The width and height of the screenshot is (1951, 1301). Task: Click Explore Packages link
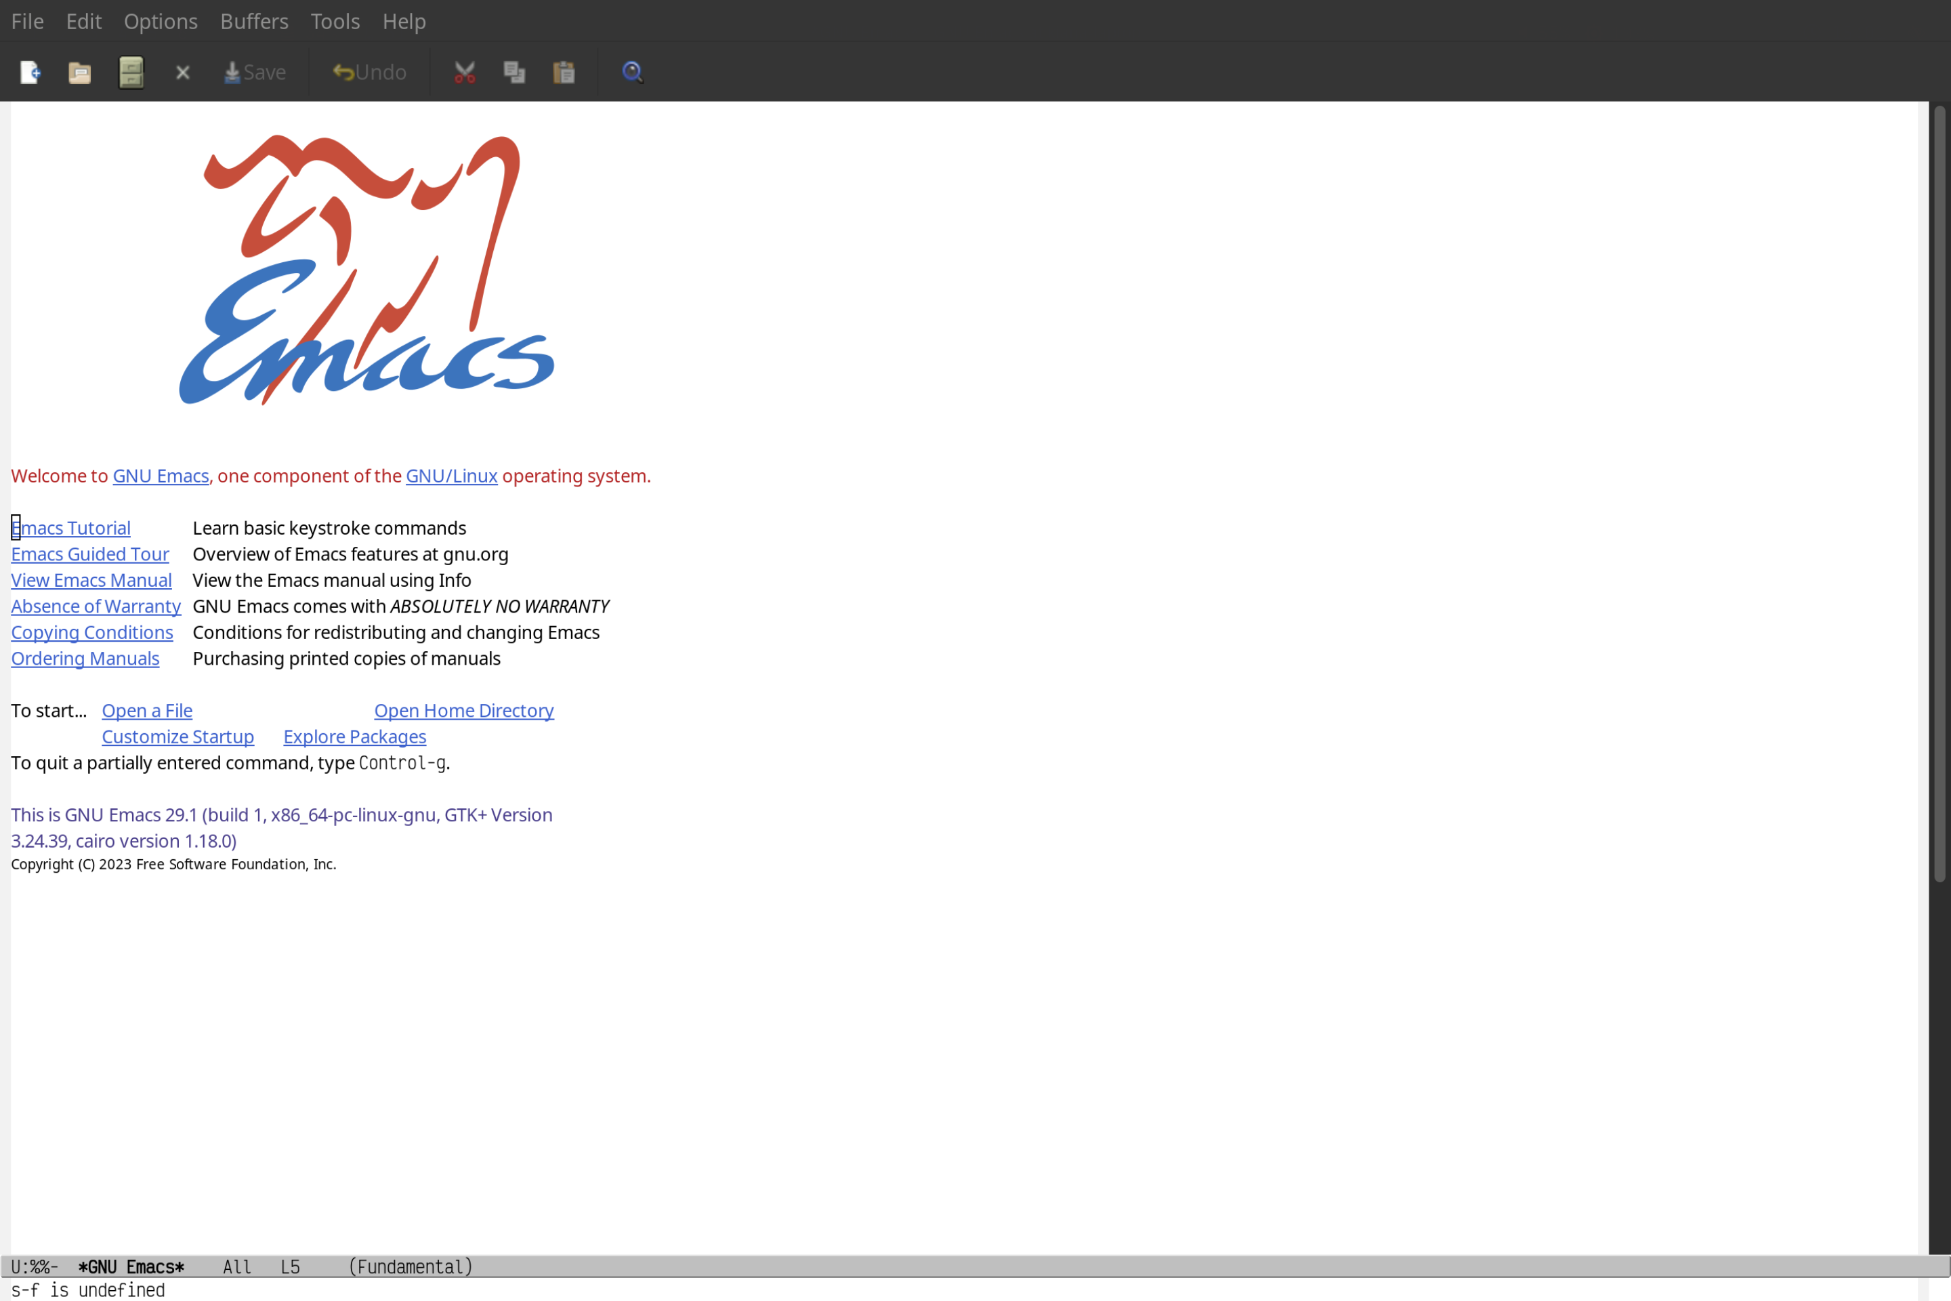(354, 736)
